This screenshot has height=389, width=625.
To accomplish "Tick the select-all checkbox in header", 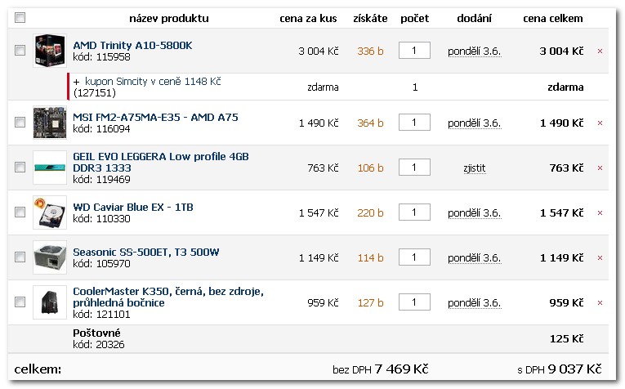I will click(20, 17).
